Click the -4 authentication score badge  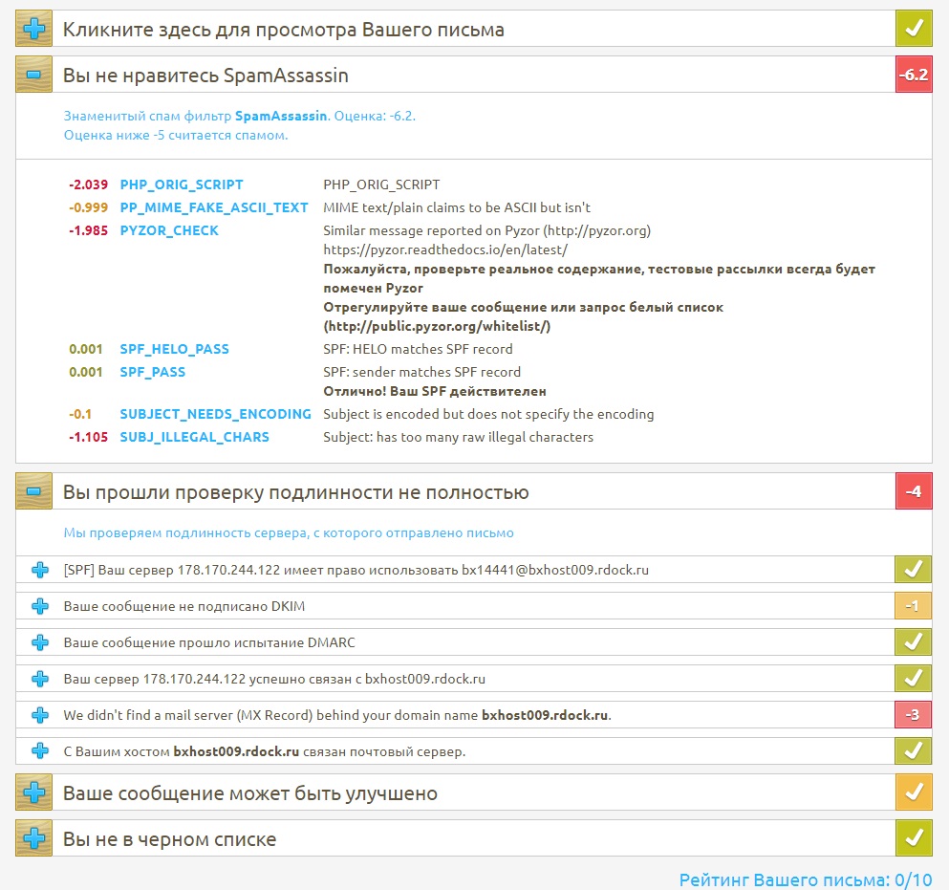913,492
